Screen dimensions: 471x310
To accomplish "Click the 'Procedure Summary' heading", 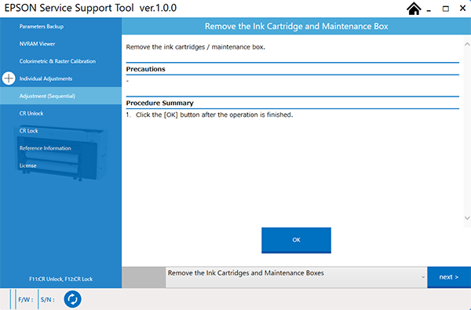I will pos(160,103).
